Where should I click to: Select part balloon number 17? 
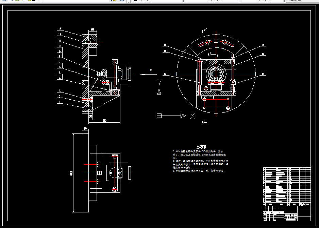point(263,45)
